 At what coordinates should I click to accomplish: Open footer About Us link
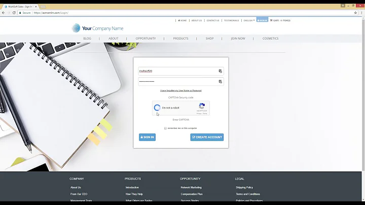pos(76,187)
